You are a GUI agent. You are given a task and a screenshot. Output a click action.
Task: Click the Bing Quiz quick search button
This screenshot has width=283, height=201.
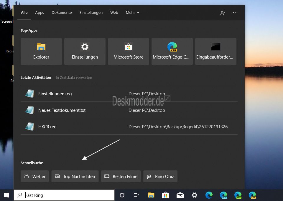coord(160,176)
